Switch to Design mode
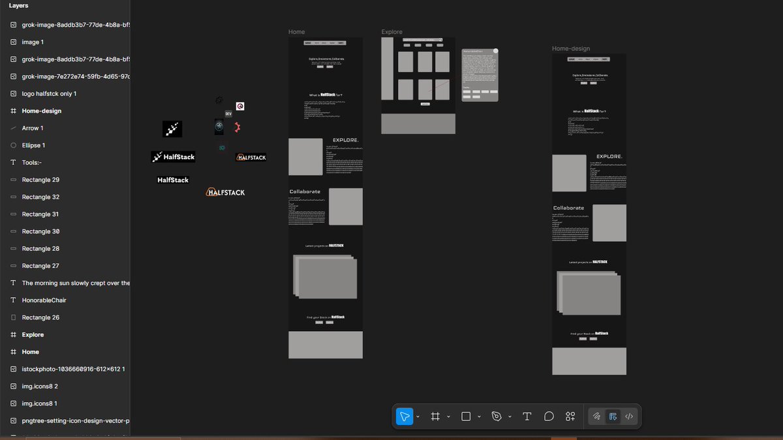This screenshot has width=783, height=440. pyautogui.click(x=613, y=417)
